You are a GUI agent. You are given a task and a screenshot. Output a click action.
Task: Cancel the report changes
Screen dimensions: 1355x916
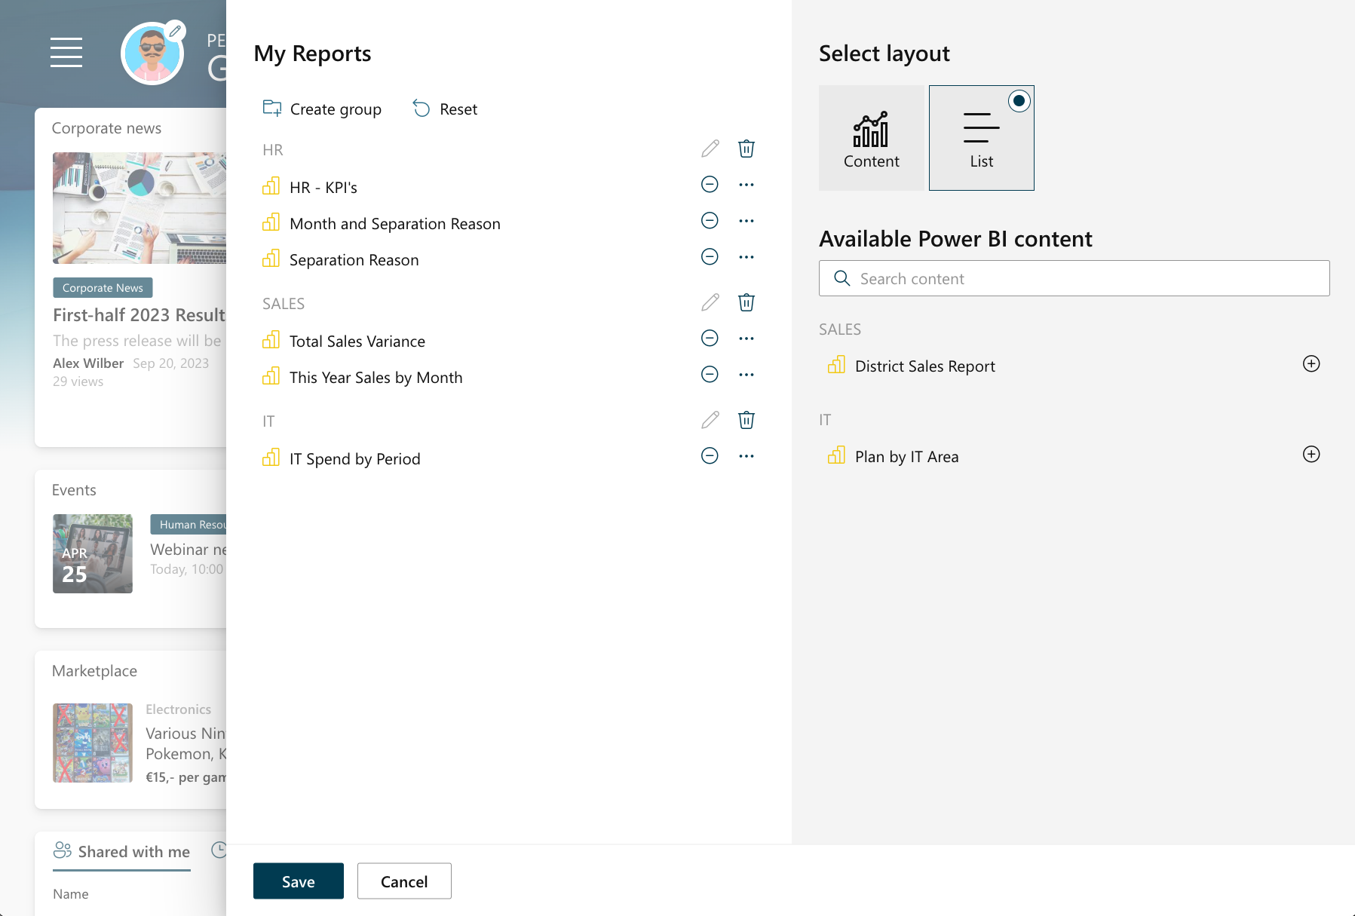404,881
